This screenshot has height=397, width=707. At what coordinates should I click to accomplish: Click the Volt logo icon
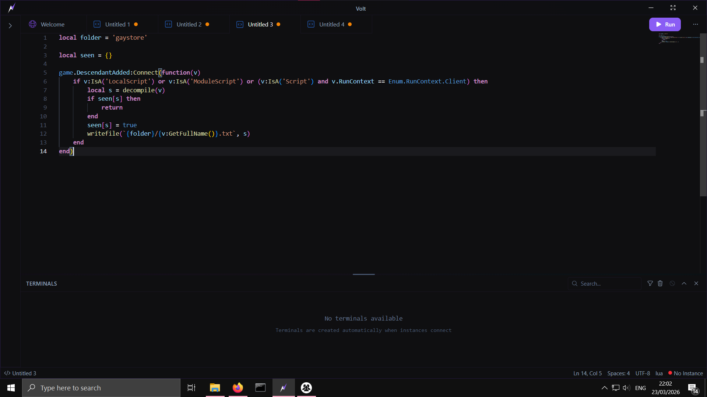(12, 8)
